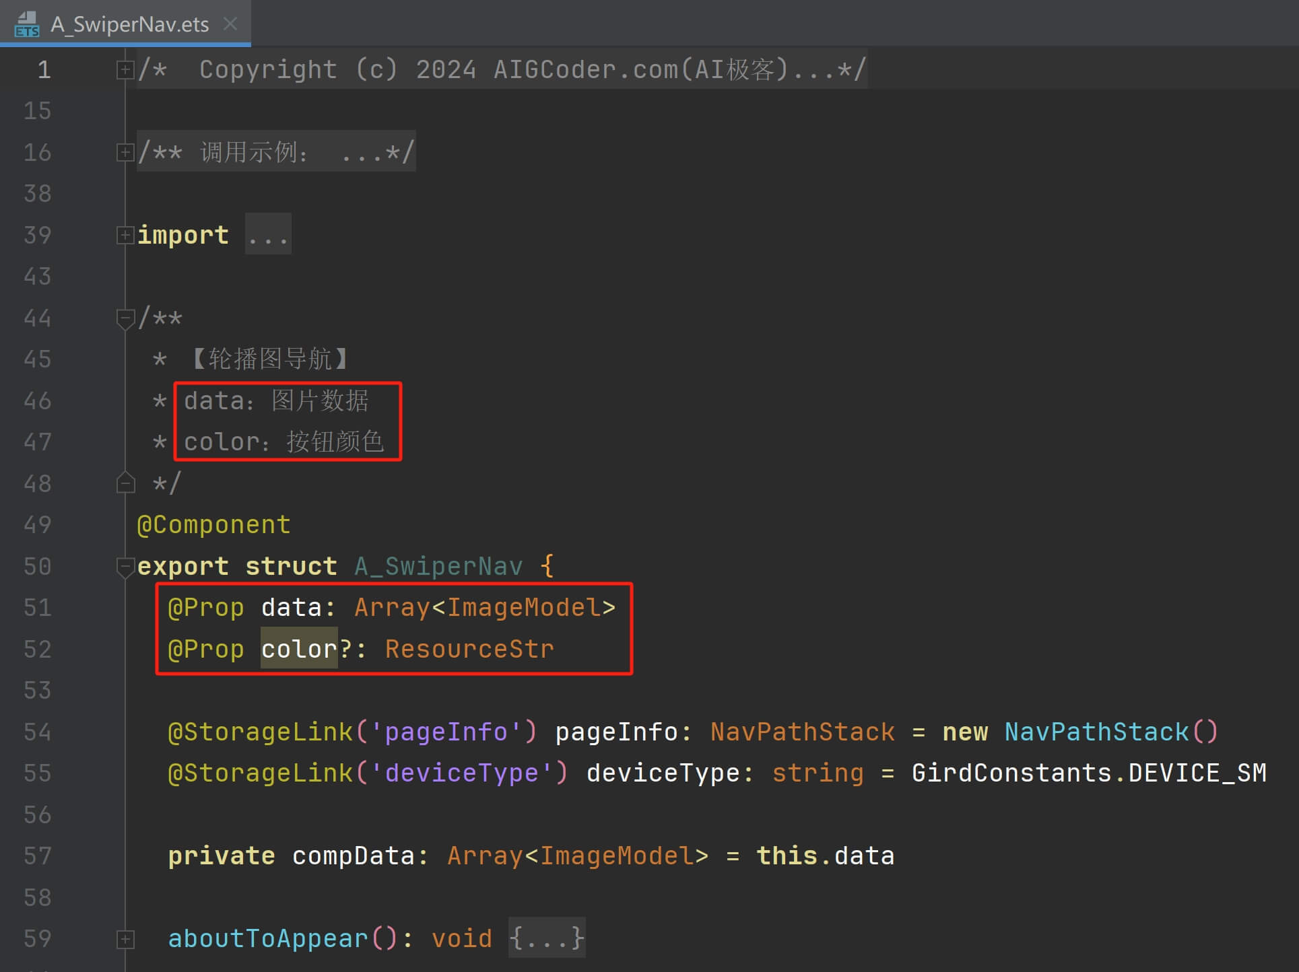Expand the folded import section
This screenshot has height=972, width=1299.
pyautogui.click(x=125, y=235)
